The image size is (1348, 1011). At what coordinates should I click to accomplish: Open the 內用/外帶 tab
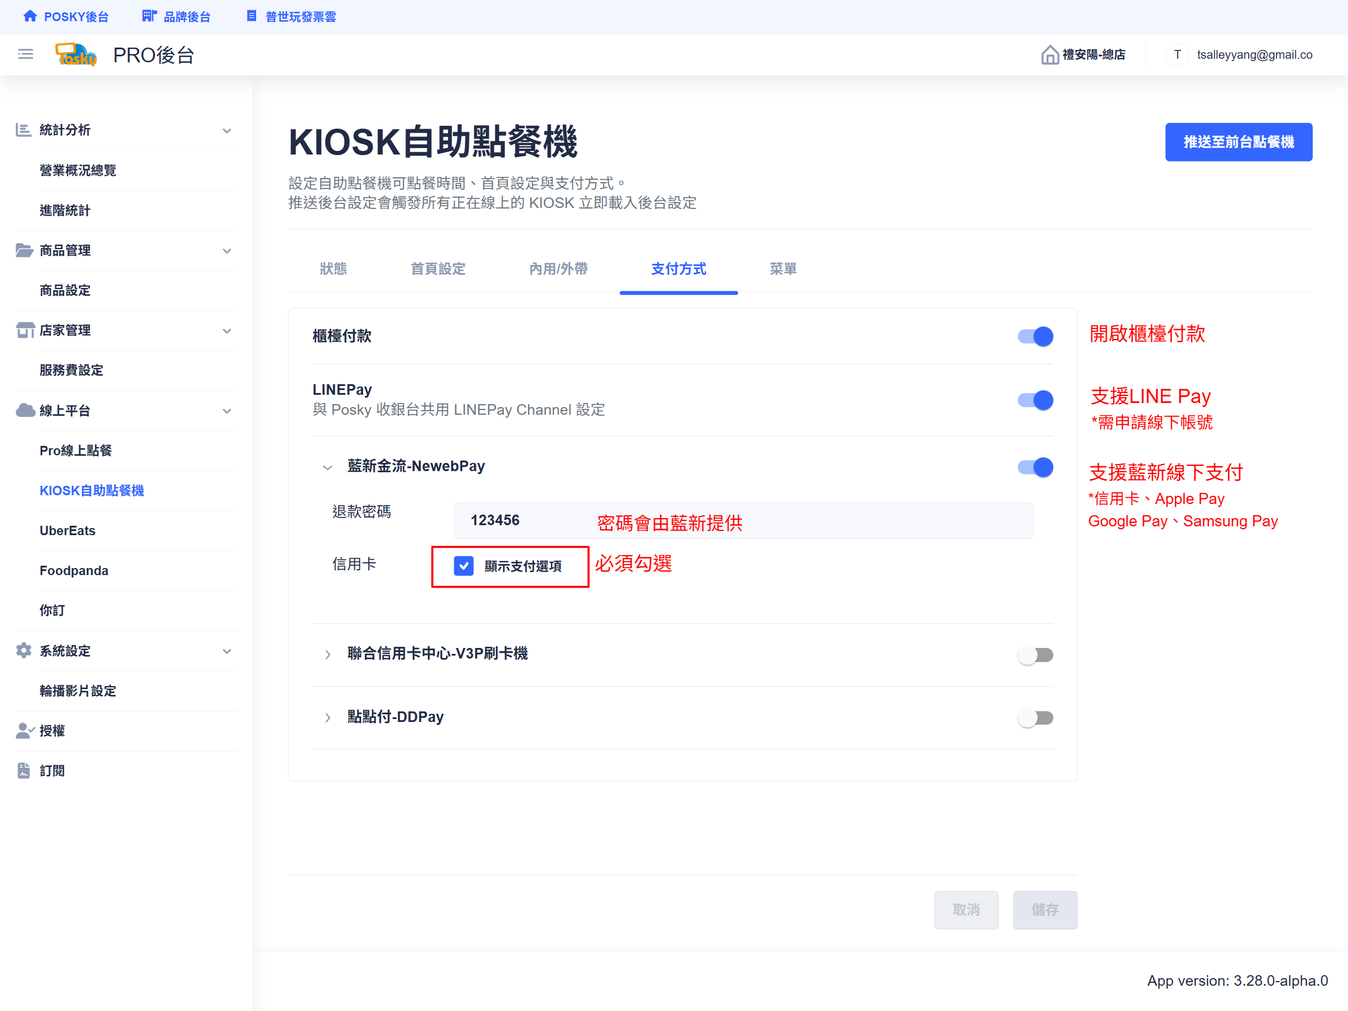558,268
